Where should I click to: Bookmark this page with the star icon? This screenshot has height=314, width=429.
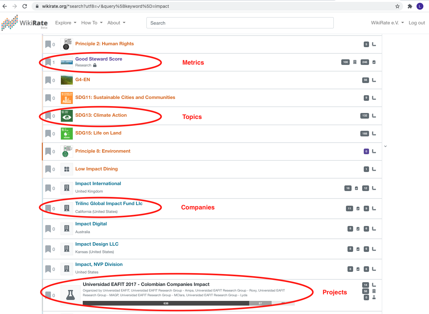[397, 6]
